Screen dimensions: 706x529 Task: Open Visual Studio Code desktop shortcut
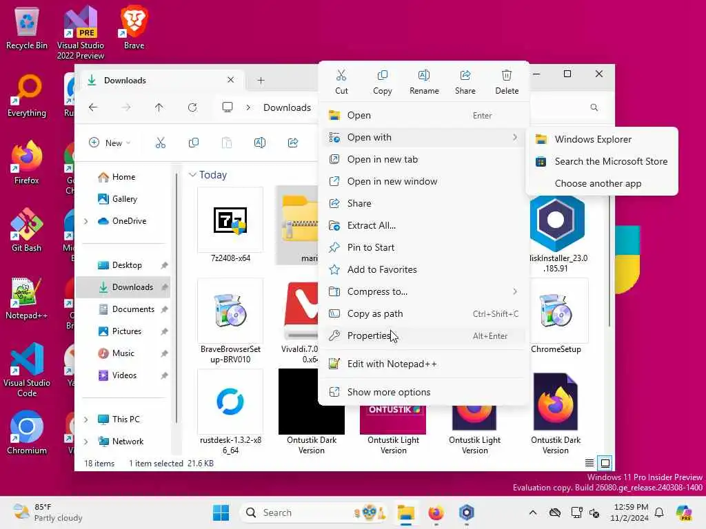point(27,370)
